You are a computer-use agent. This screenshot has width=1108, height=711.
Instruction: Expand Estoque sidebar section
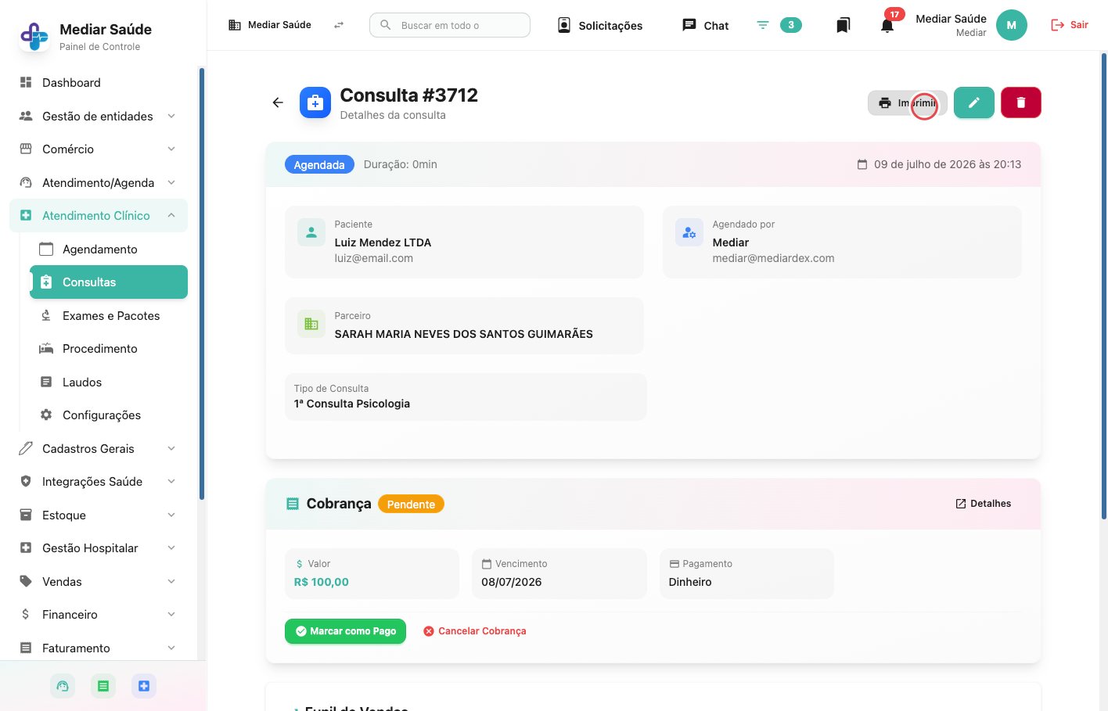(x=99, y=515)
